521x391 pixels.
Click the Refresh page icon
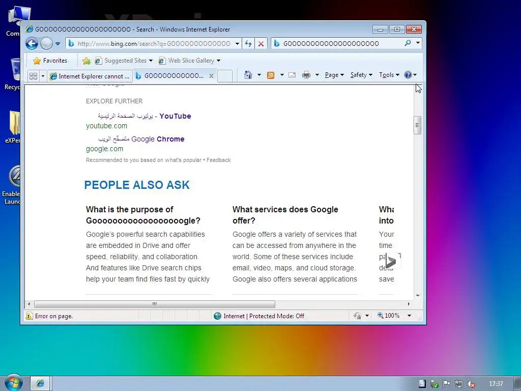point(248,44)
